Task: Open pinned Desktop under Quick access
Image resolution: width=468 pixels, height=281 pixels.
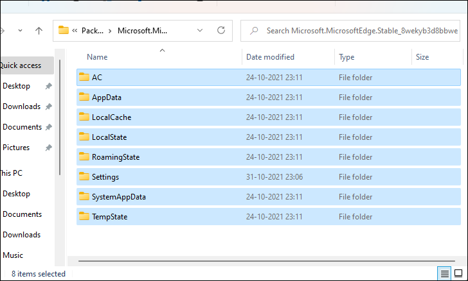Action: click(17, 86)
